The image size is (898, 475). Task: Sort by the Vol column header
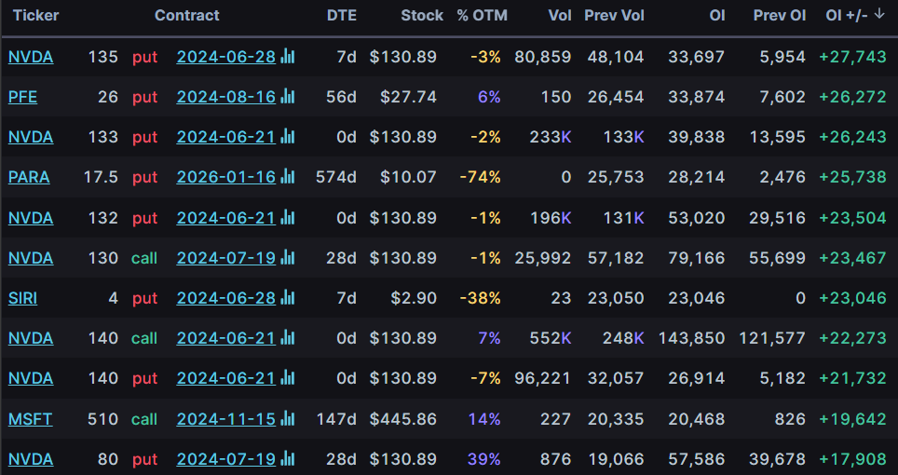(x=560, y=15)
